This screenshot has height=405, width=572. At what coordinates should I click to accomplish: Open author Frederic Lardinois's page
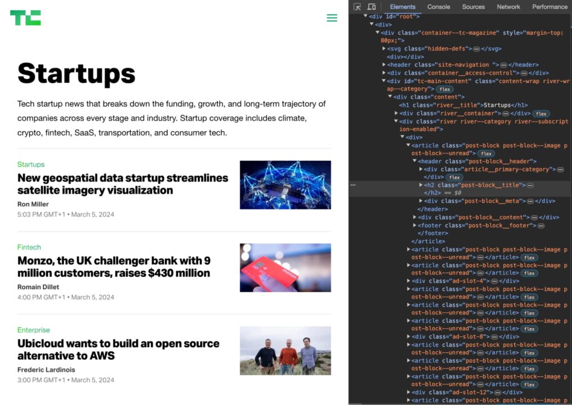[x=46, y=370]
